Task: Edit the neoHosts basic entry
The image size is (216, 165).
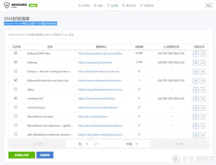Action: coord(196,108)
